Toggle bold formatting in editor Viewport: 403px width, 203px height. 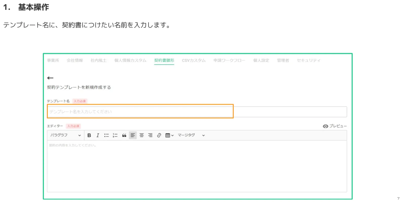pos(89,135)
